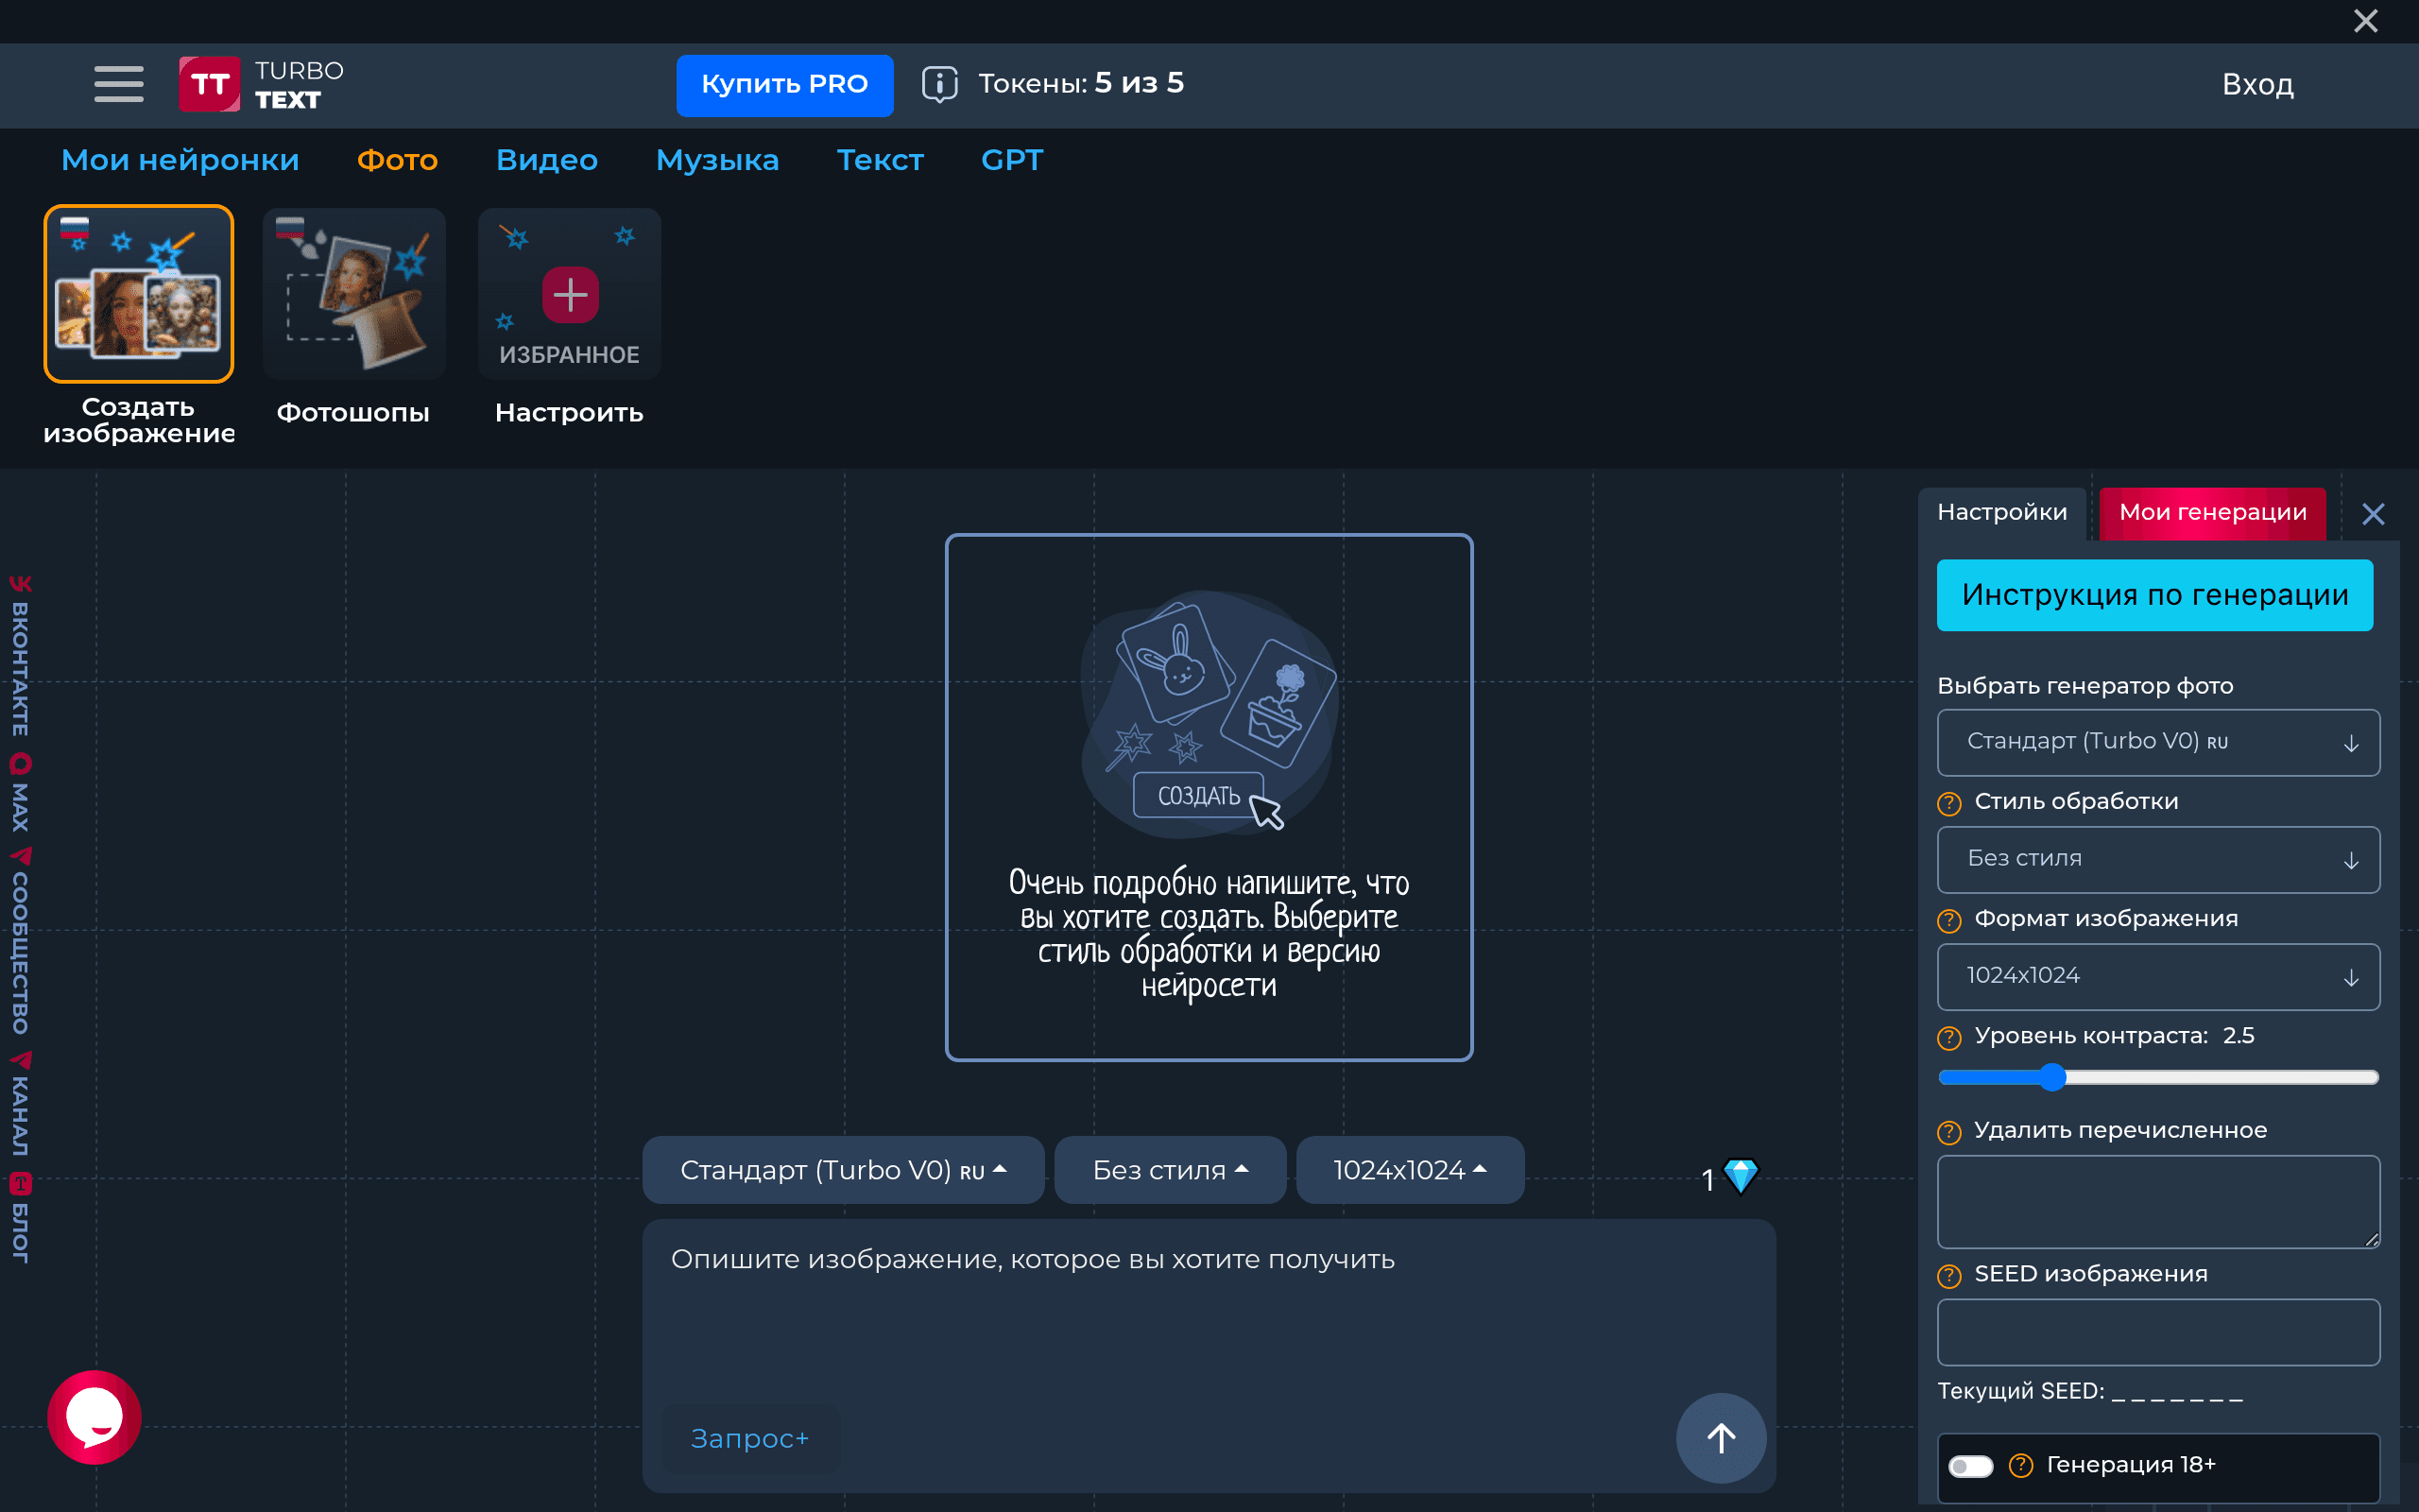
Task: Open the Мои генерации tab
Action: coord(2212,513)
